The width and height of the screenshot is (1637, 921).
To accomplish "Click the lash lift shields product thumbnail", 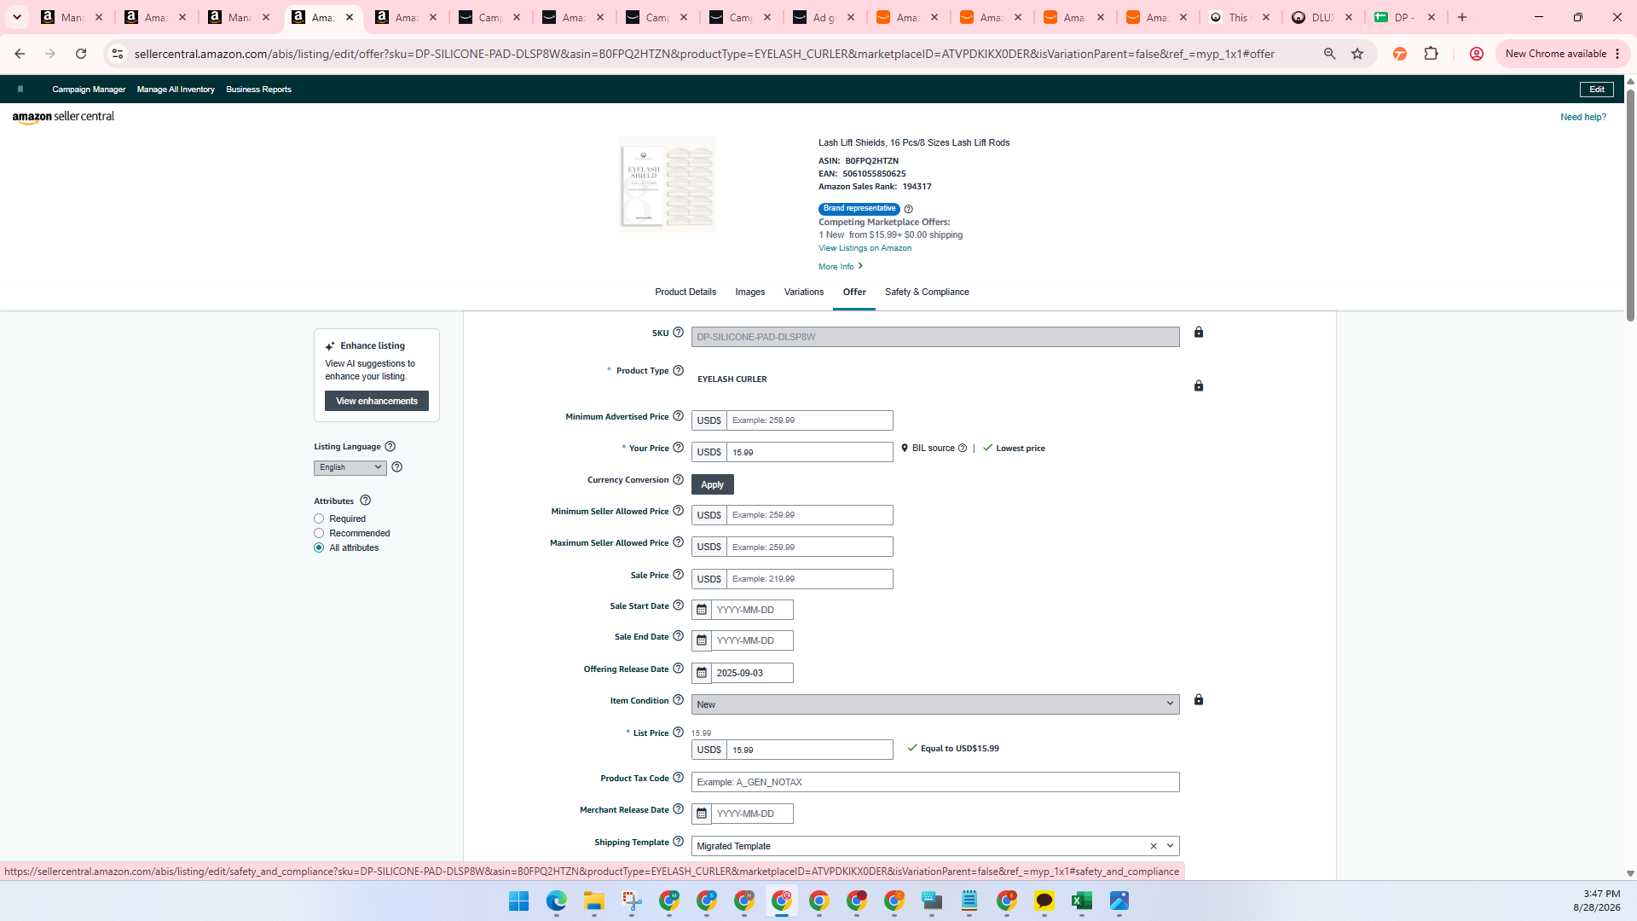I will pyautogui.click(x=667, y=184).
